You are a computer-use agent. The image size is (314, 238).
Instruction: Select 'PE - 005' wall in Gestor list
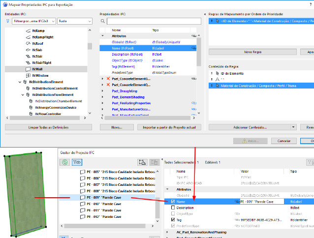coord(118,172)
